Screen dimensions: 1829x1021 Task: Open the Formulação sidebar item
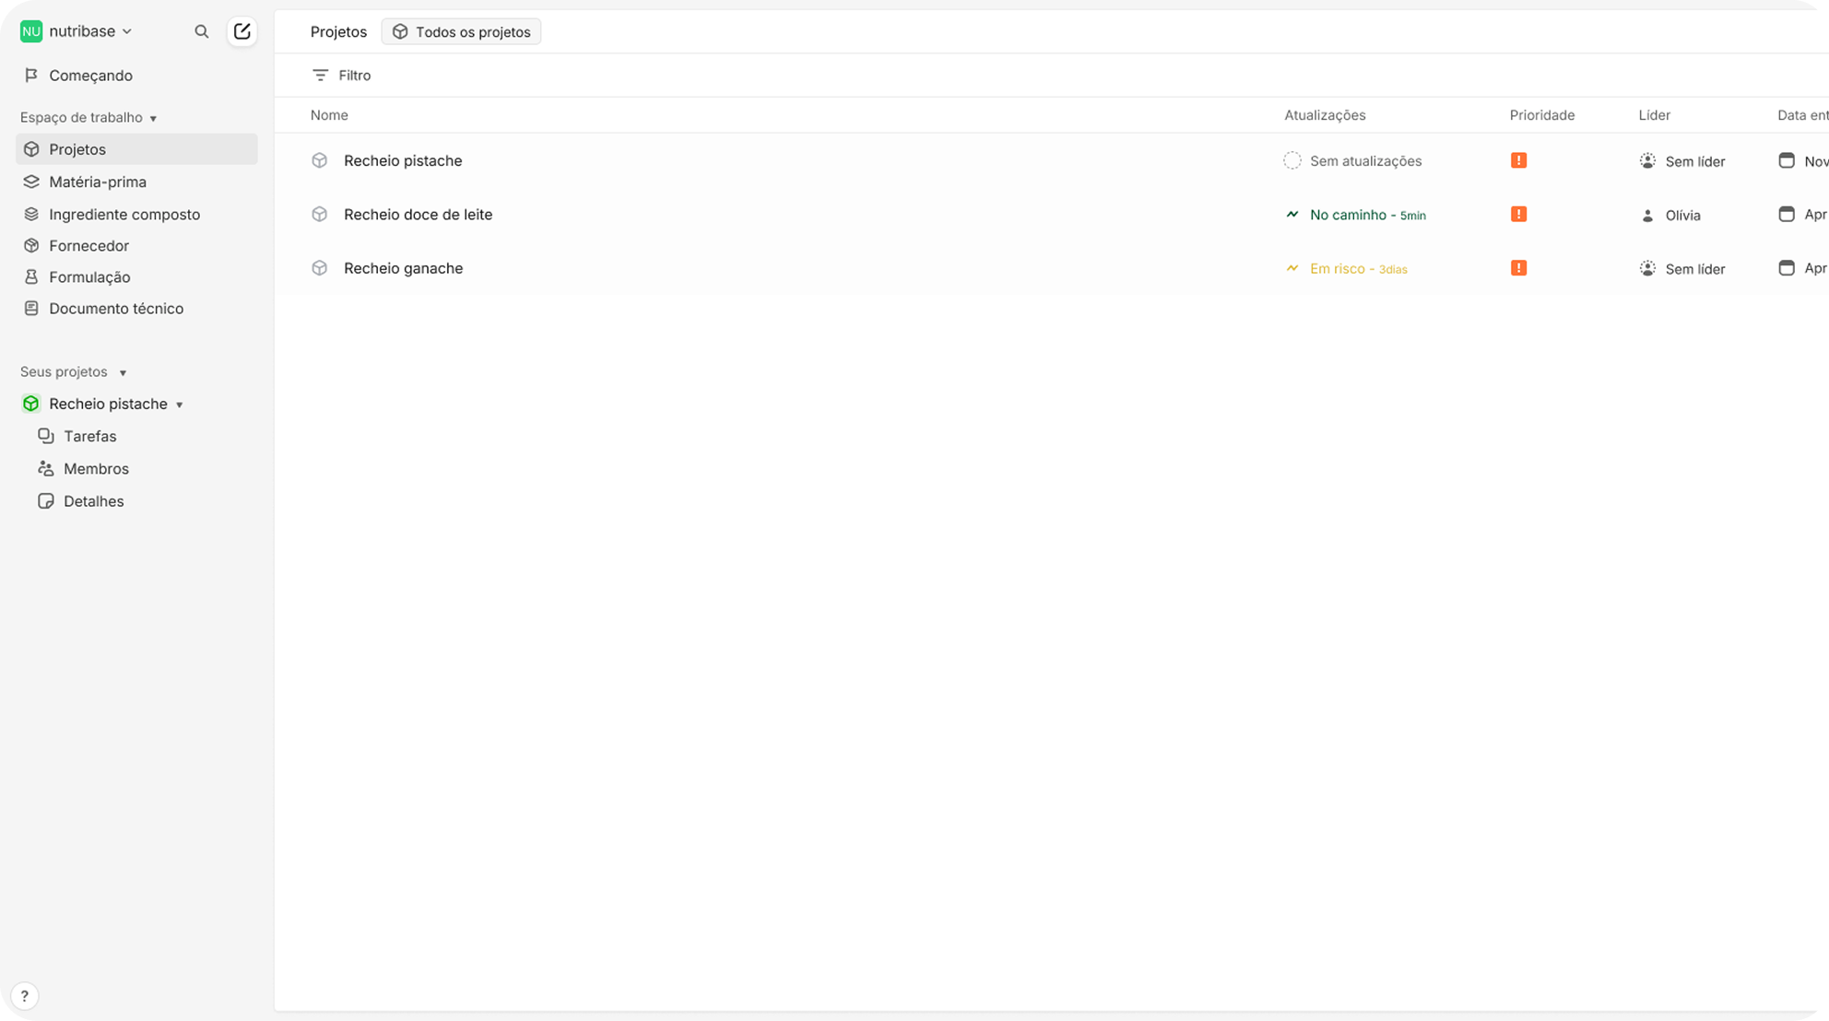point(89,276)
